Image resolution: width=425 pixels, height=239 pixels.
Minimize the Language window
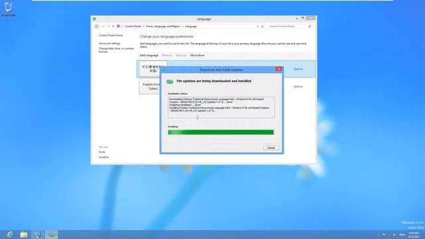pyautogui.click(x=297, y=18)
